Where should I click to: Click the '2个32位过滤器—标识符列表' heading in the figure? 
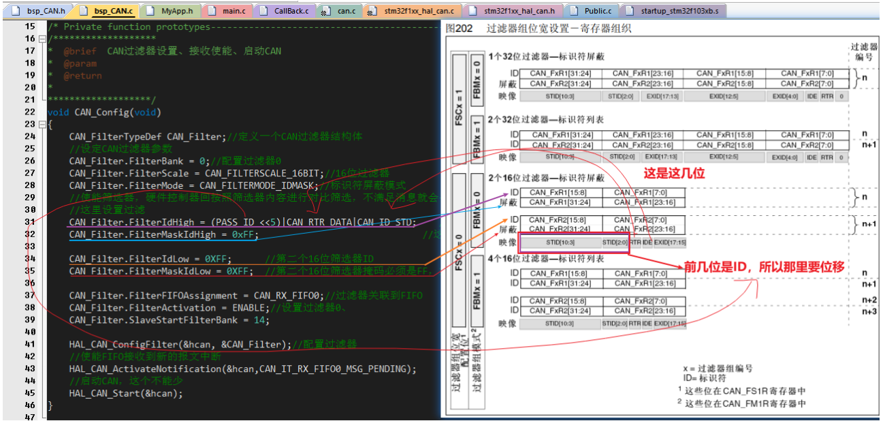click(x=546, y=120)
